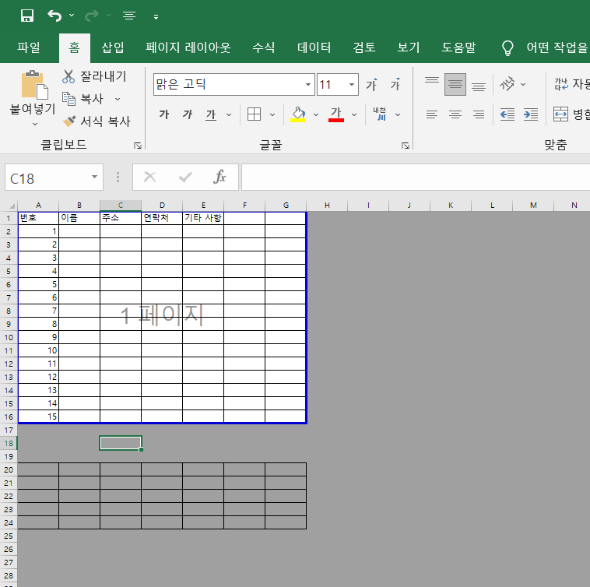Toggle align text right

point(479,114)
